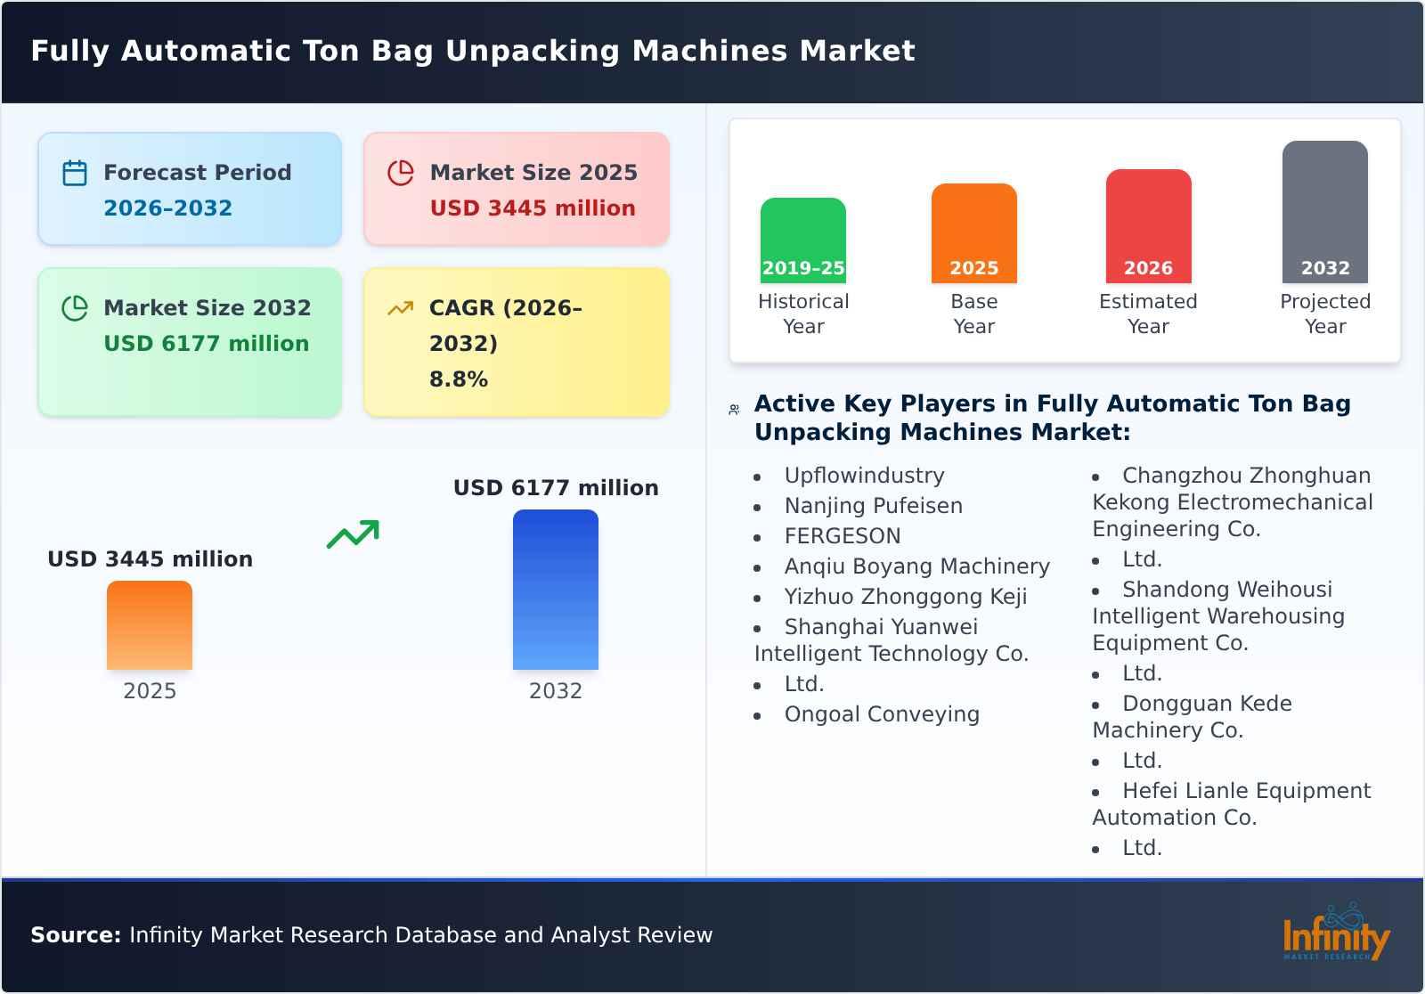Image resolution: width=1425 pixels, height=994 pixels.
Task: Click the 'Projected Year' label
Action: (1325, 314)
